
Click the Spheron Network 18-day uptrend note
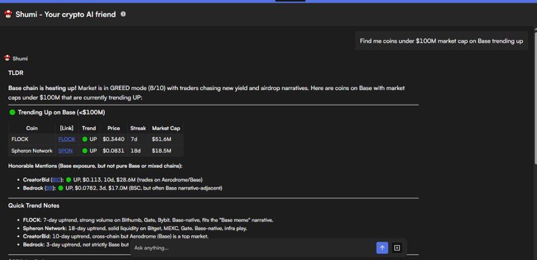(135, 228)
